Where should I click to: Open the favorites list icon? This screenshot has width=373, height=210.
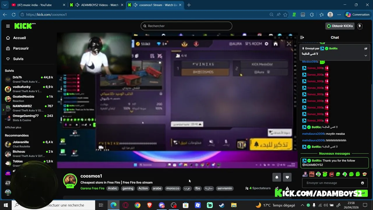pos(321,15)
